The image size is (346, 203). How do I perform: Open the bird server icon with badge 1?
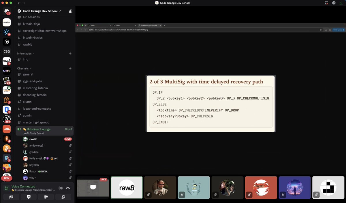pyautogui.click(x=7, y=158)
